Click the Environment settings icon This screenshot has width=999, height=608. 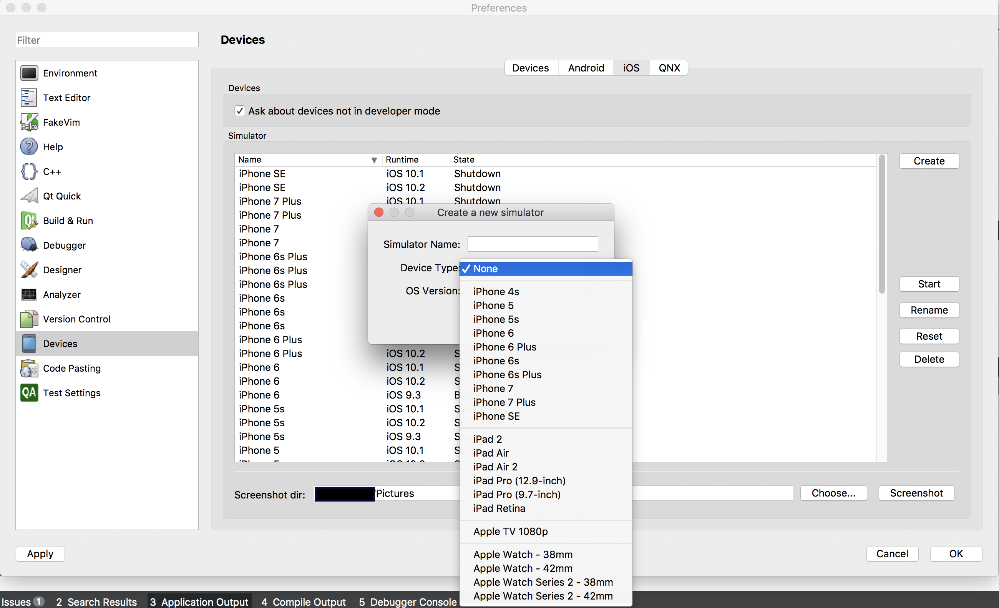(x=29, y=73)
